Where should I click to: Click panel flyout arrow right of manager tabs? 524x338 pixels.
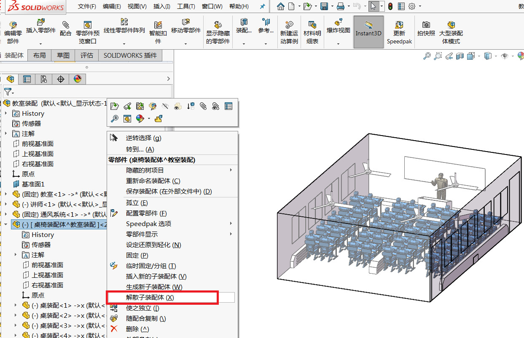(x=169, y=79)
